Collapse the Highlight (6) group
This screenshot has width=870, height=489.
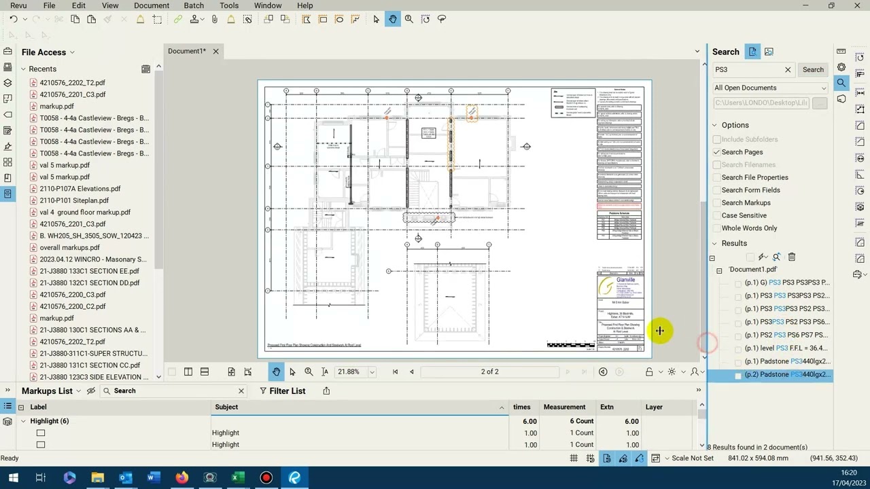[23, 421]
